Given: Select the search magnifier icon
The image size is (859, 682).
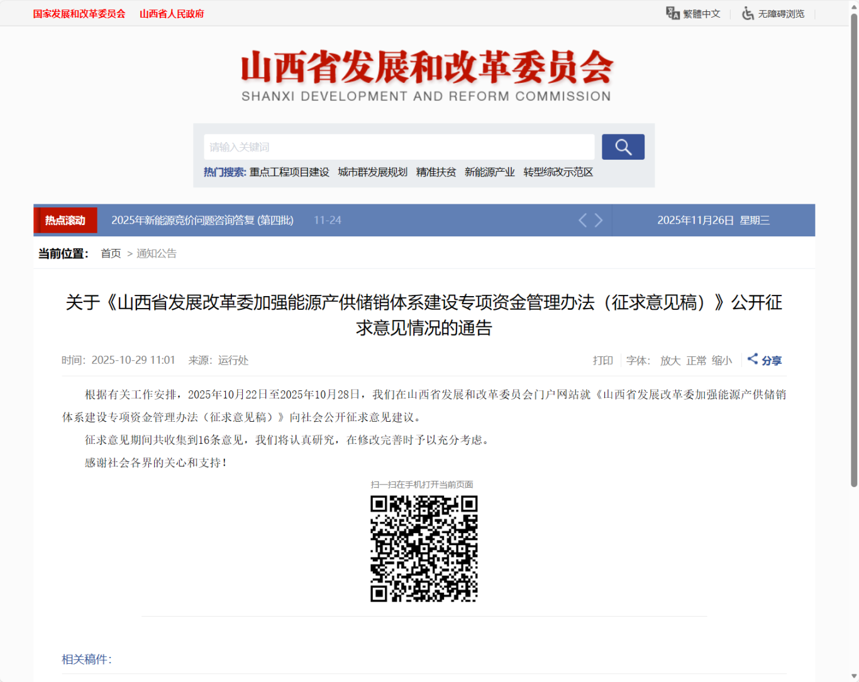Looking at the screenshot, I should pos(622,146).
